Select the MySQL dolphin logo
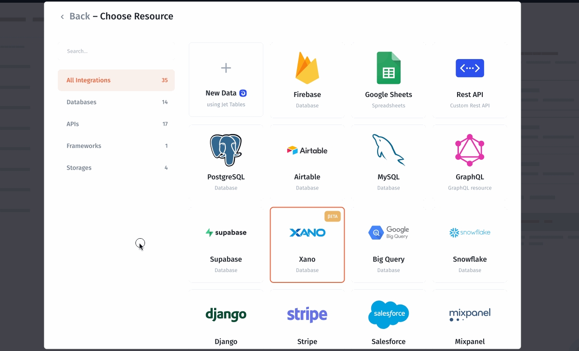The image size is (579, 351). 388,150
